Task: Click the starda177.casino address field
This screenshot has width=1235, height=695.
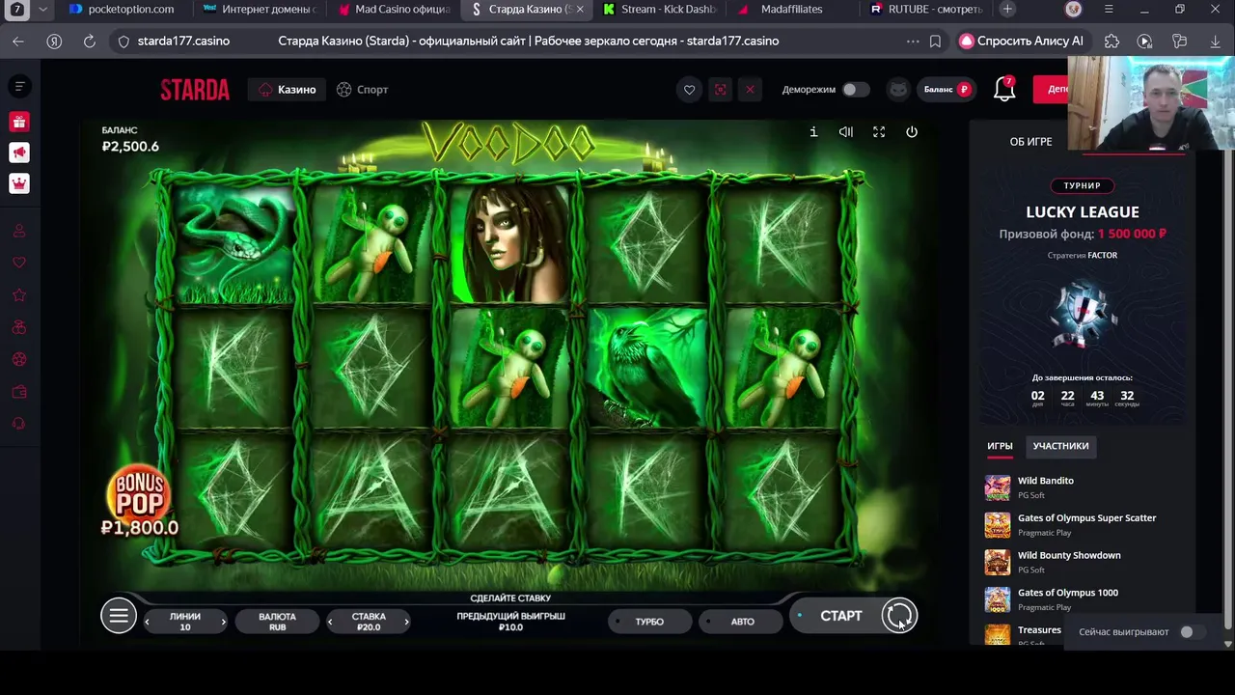Action: point(183,42)
